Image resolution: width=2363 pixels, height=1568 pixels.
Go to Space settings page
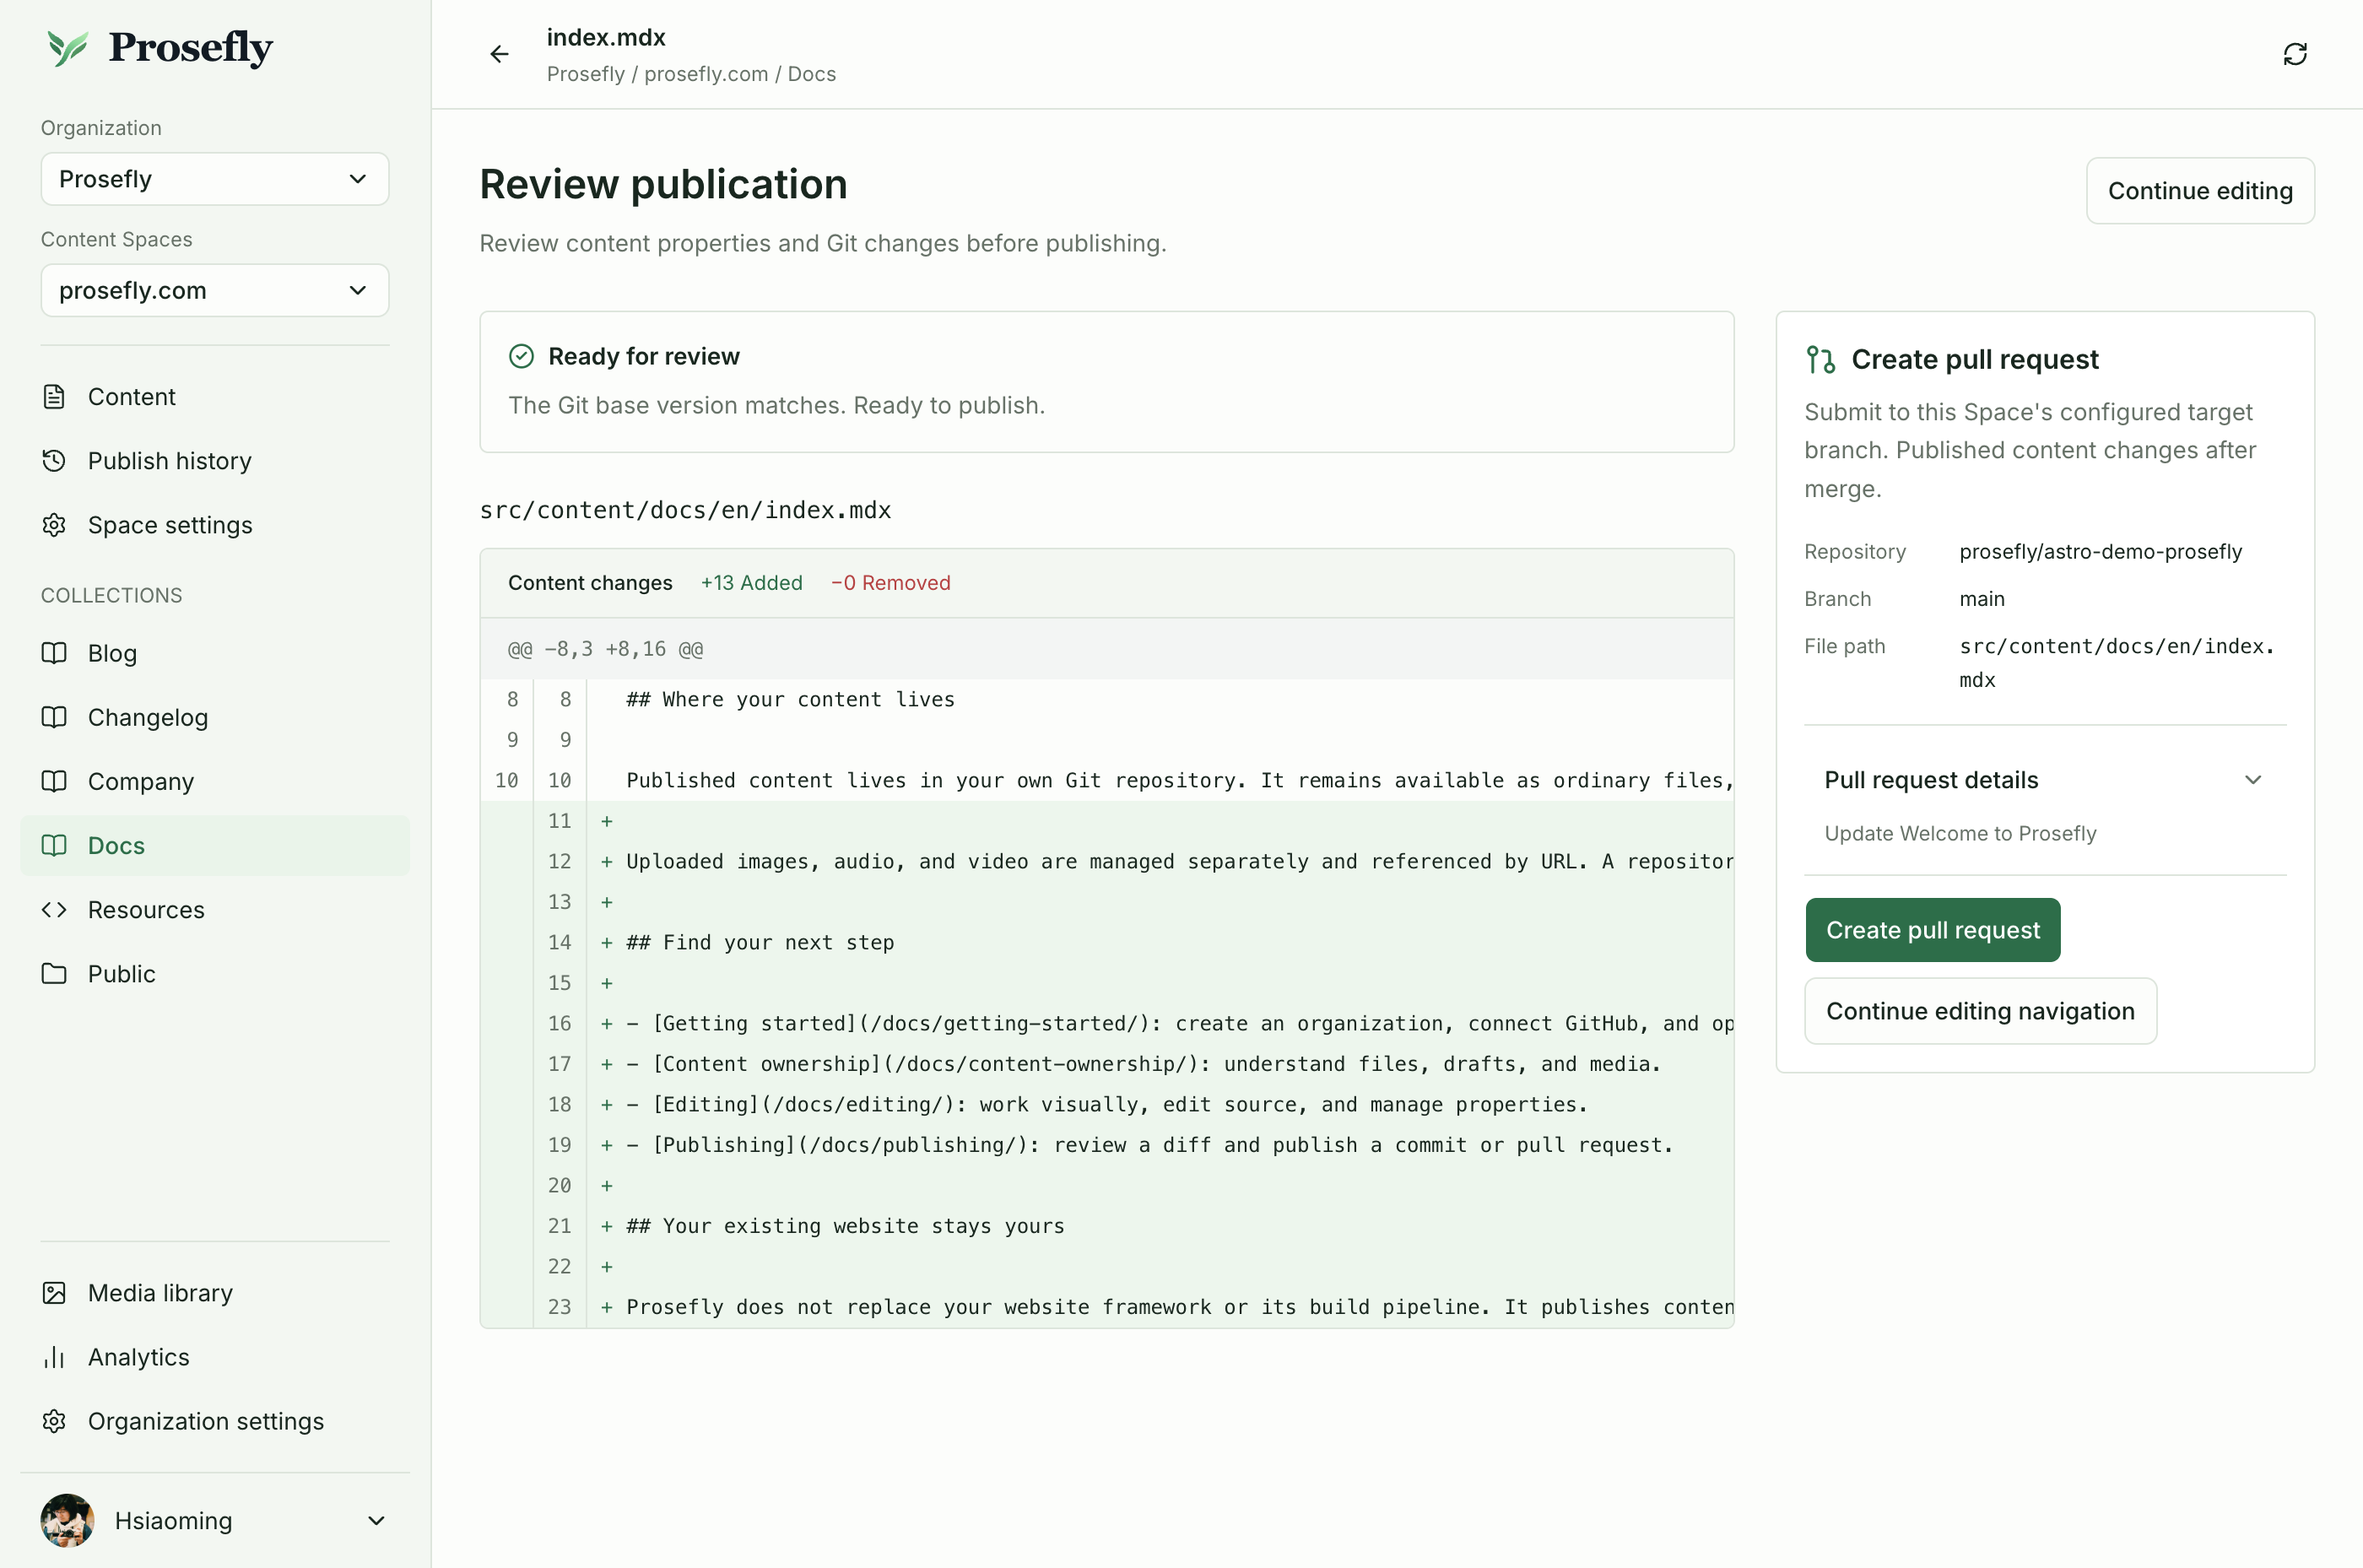tap(215, 525)
